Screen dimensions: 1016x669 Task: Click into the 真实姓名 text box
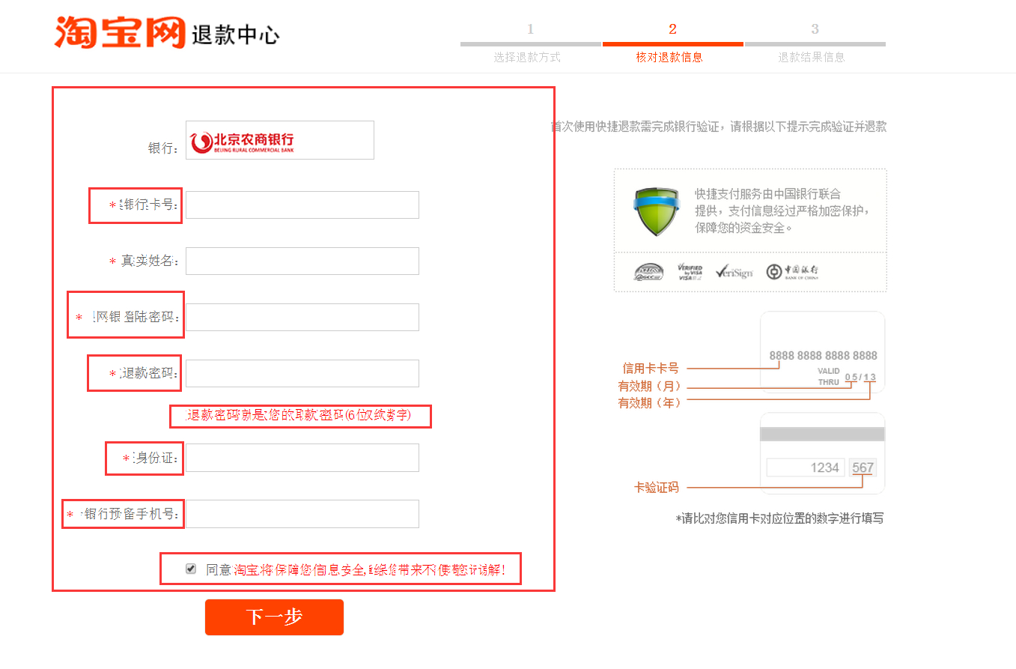click(x=302, y=261)
